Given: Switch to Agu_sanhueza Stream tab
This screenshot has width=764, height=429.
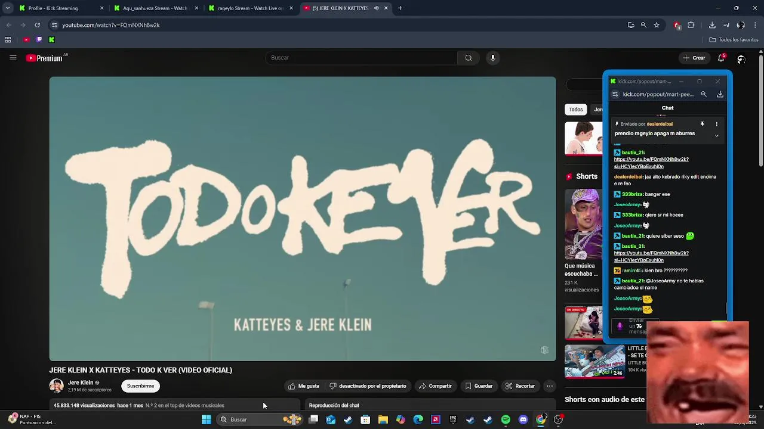Looking at the screenshot, I should [x=155, y=8].
